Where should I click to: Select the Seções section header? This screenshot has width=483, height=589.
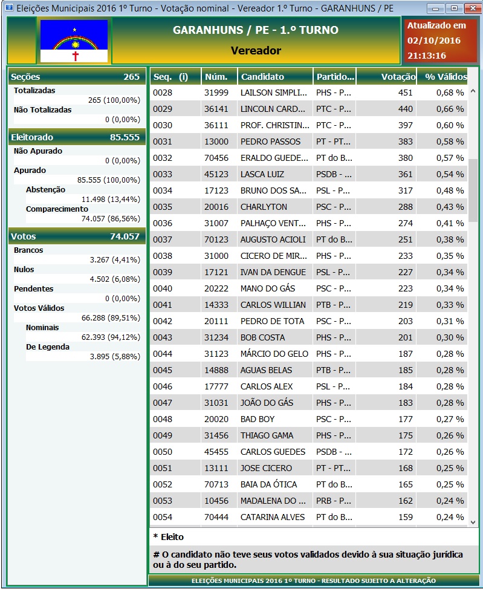coord(77,77)
